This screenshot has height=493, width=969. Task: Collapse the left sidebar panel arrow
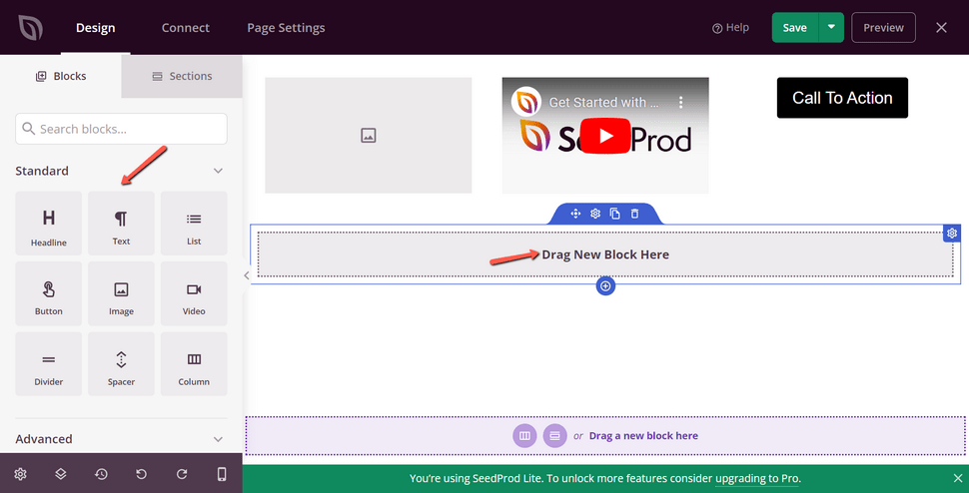tap(246, 275)
